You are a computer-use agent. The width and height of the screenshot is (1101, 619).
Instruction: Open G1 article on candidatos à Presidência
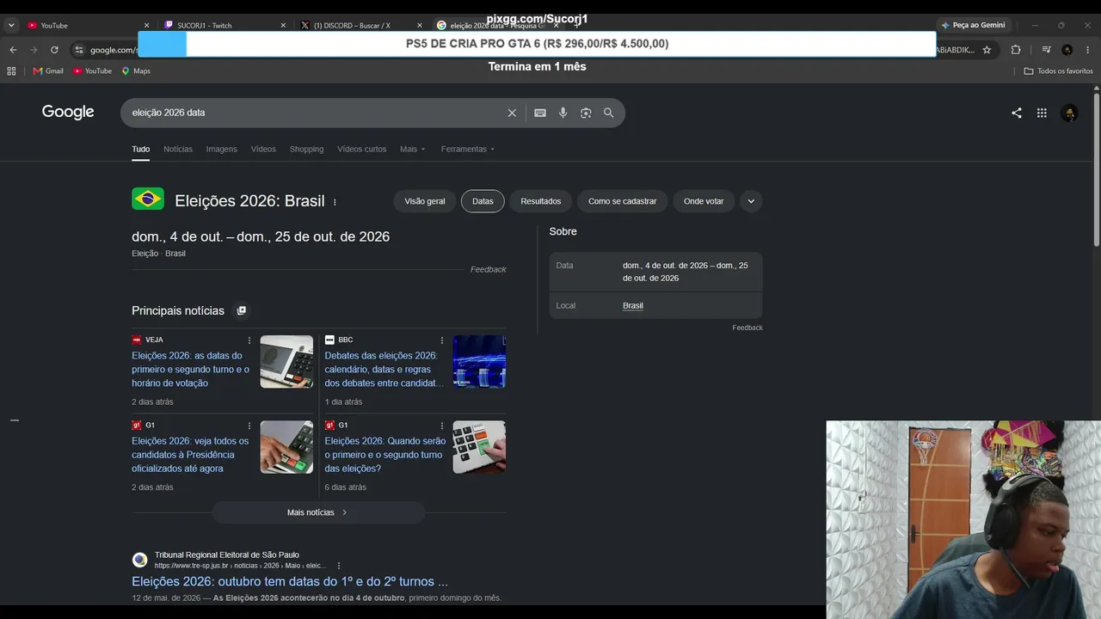190,455
